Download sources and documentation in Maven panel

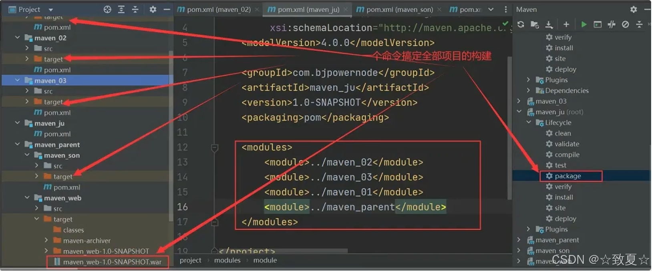[x=549, y=24]
